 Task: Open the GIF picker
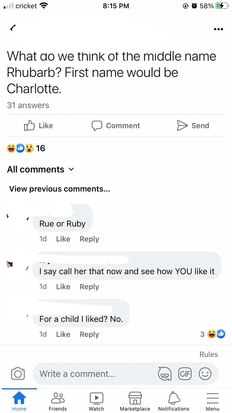click(x=185, y=373)
